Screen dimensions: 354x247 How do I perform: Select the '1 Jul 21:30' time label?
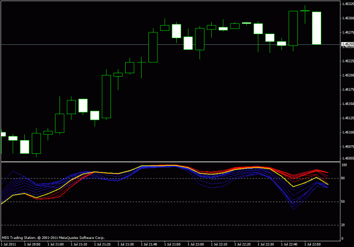click(x=126, y=245)
